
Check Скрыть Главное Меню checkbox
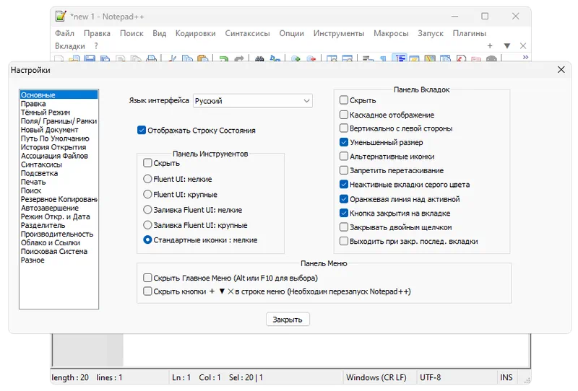click(147, 278)
